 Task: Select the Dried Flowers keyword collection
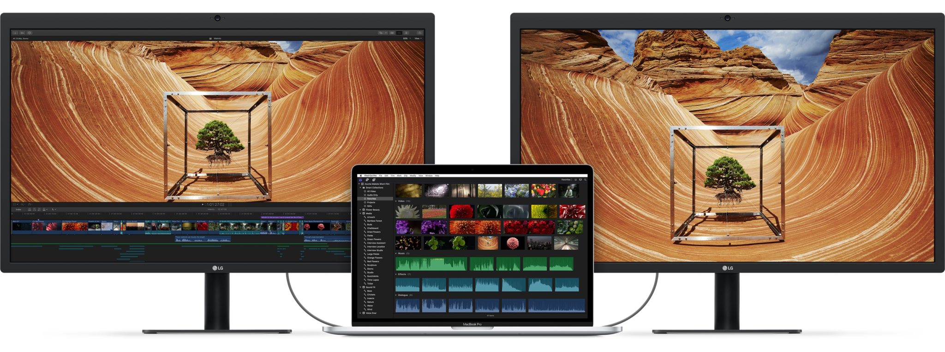click(374, 232)
